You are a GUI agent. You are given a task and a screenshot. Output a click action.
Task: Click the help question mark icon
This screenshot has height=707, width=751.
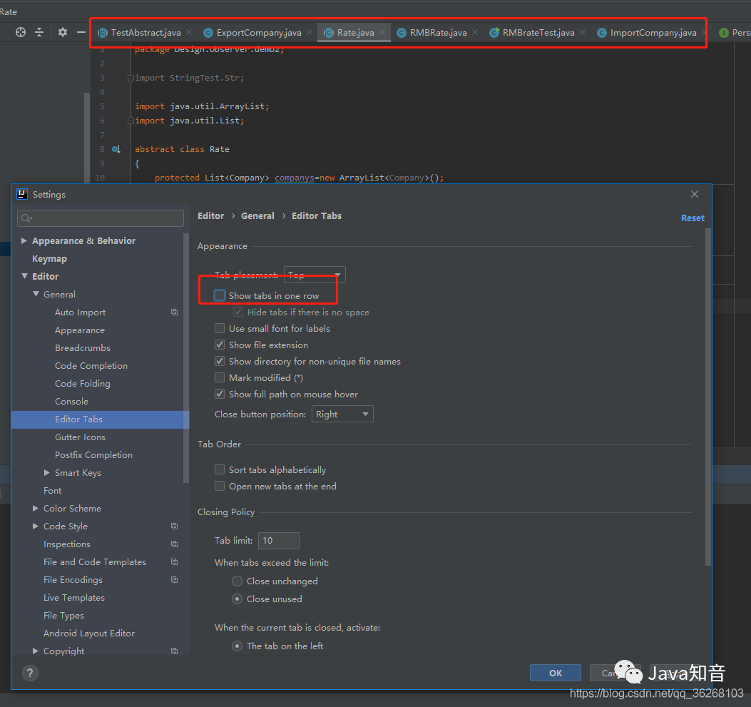pos(30,673)
